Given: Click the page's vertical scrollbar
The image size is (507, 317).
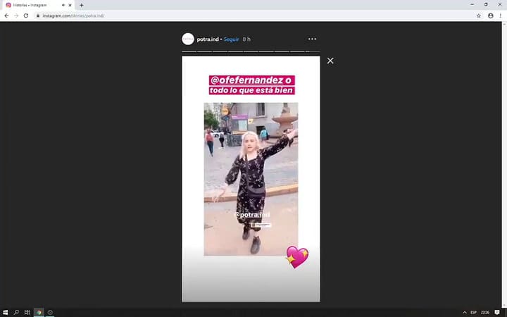Looking at the screenshot, I should [x=504, y=164].
